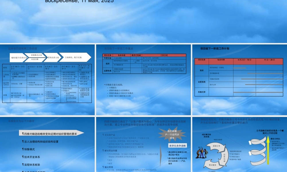This screenshot has width=287, height=172.
Task: Click the 公司战略目标的实现是一个螺旋式上升的过程 caption
Action: tap(270, 132)
